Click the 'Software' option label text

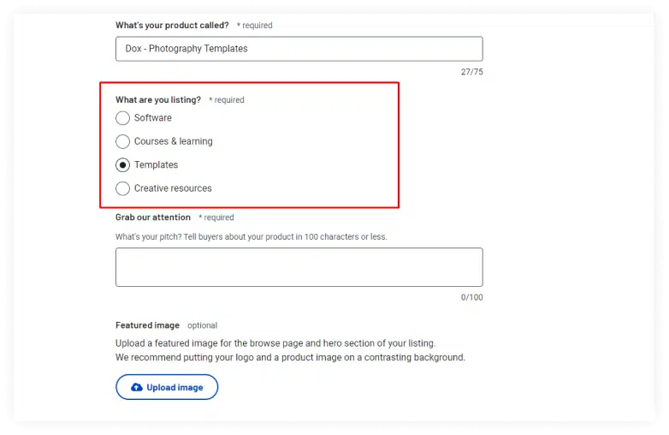click(x=153, y=118)
